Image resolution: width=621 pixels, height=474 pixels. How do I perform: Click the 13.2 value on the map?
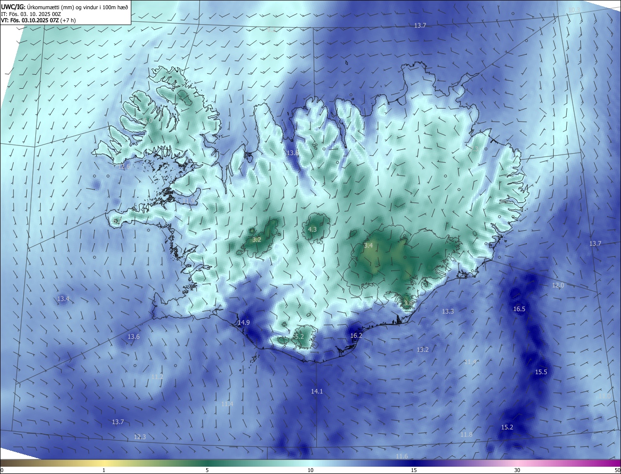pyautogui.click(x=423, y=349)
